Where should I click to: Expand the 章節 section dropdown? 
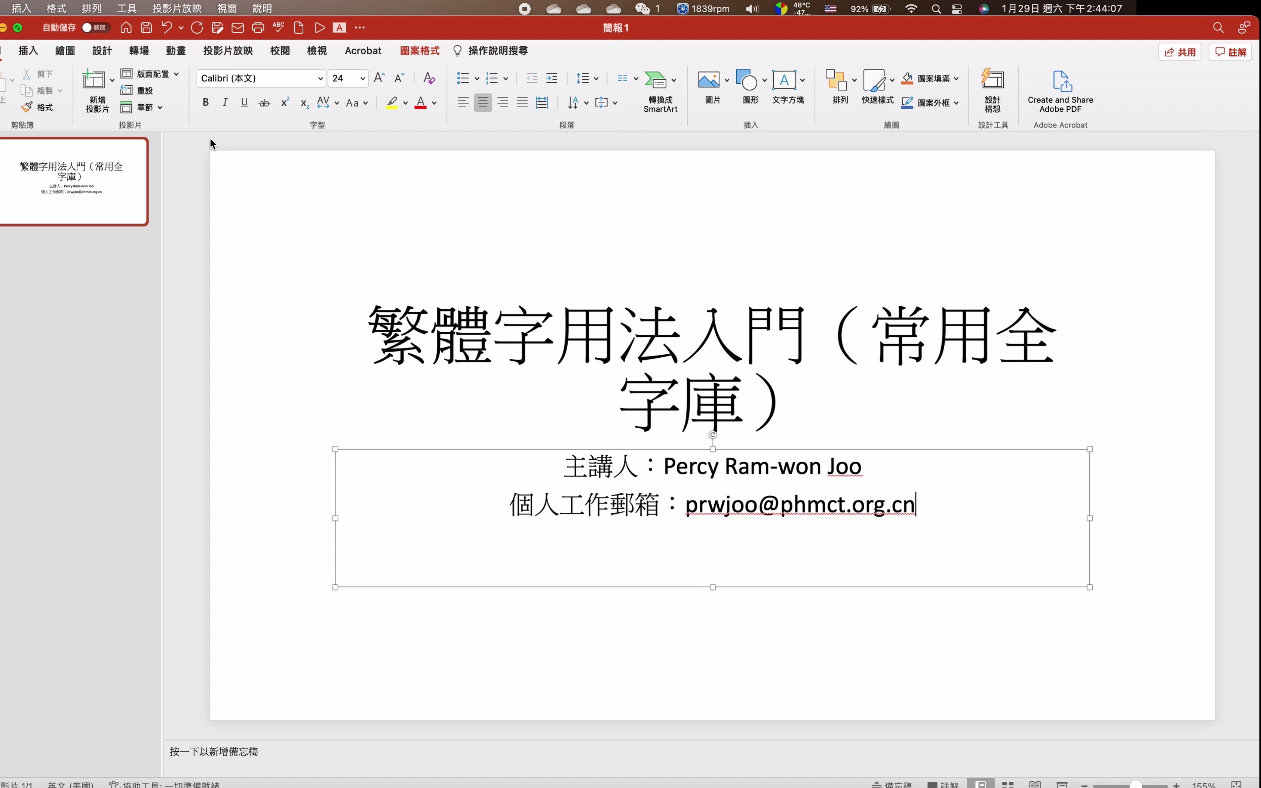pos(160,107)
